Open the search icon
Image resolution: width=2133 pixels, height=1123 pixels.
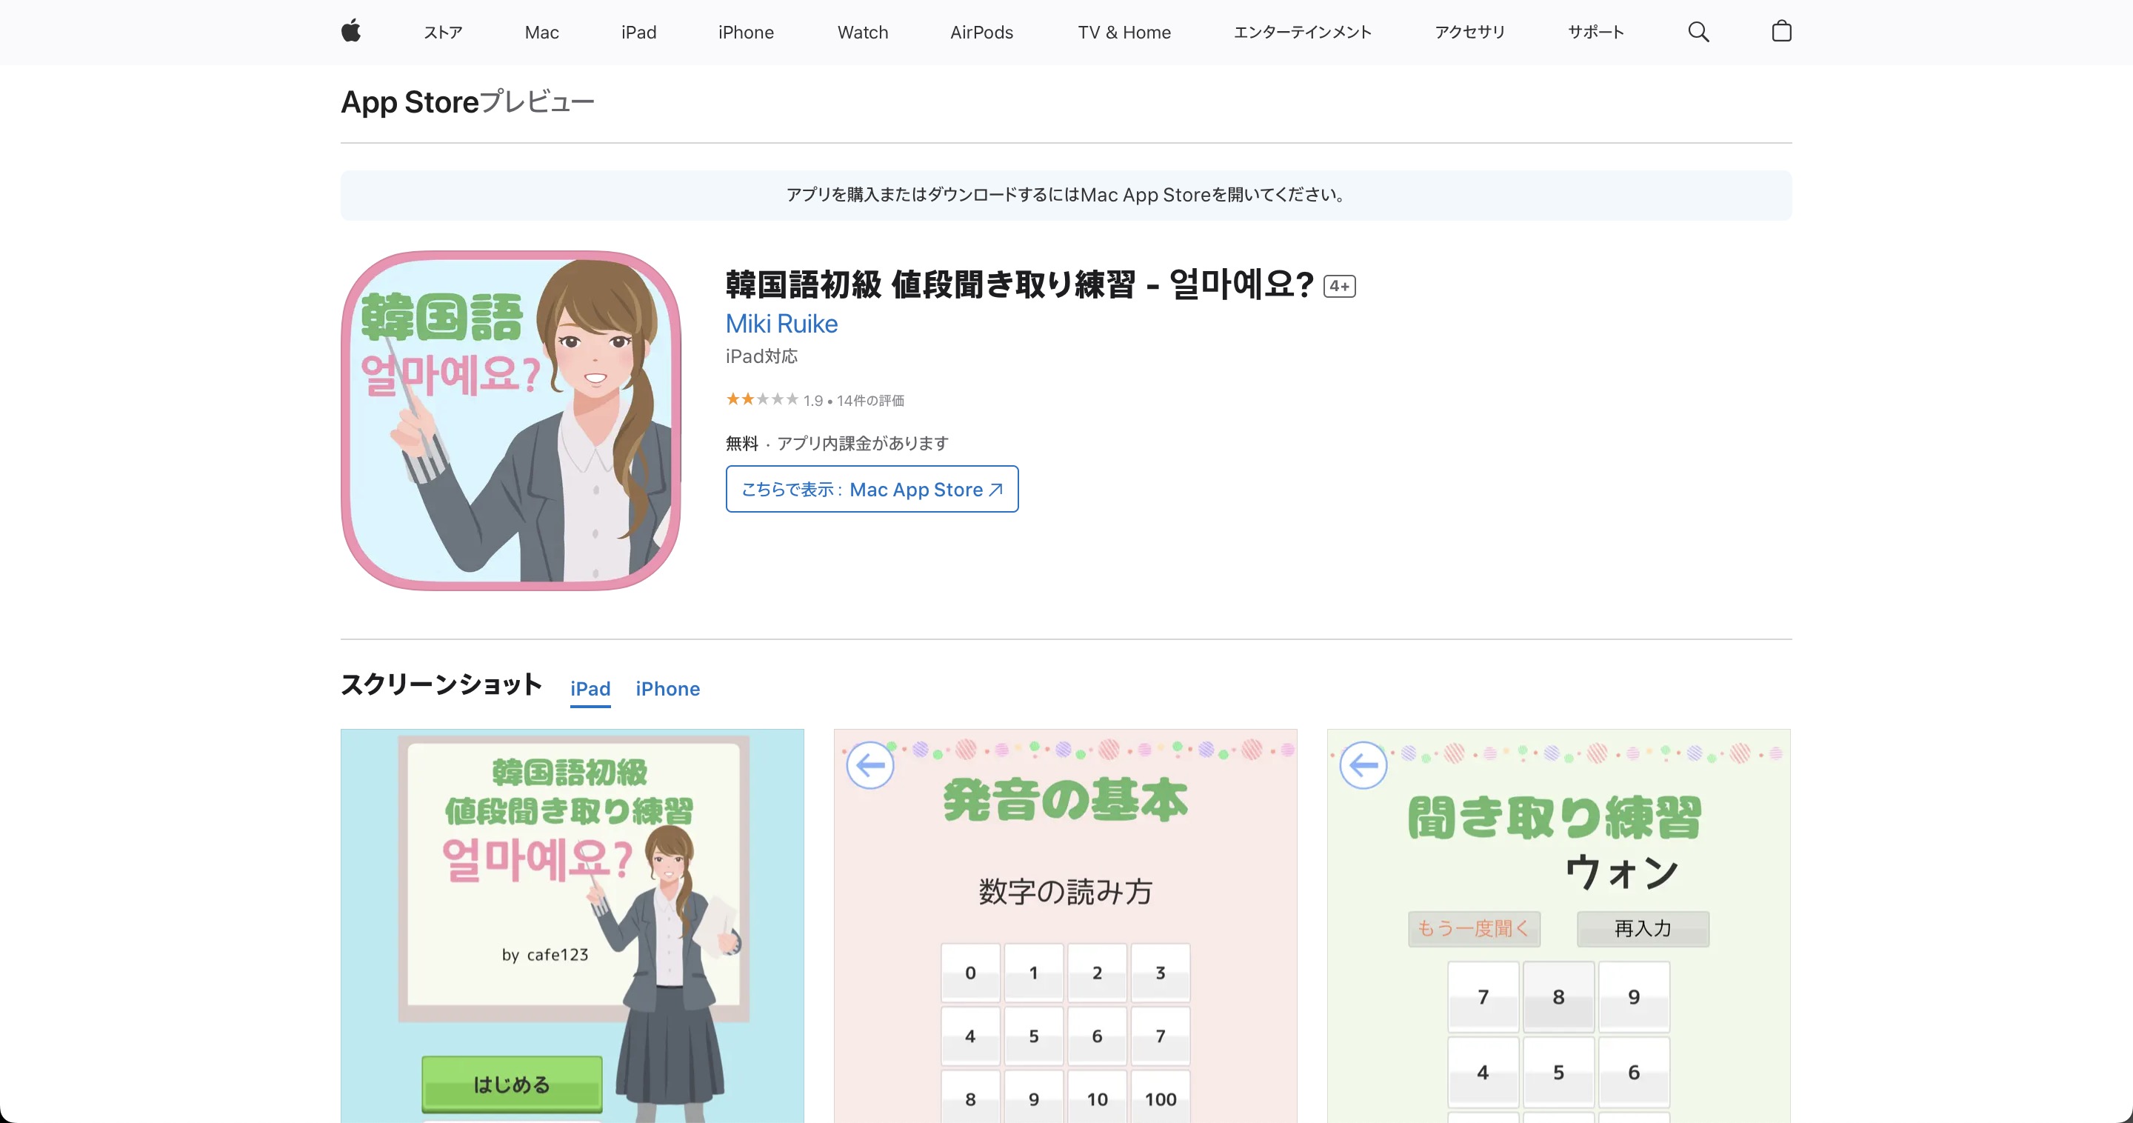(1698, 31)
